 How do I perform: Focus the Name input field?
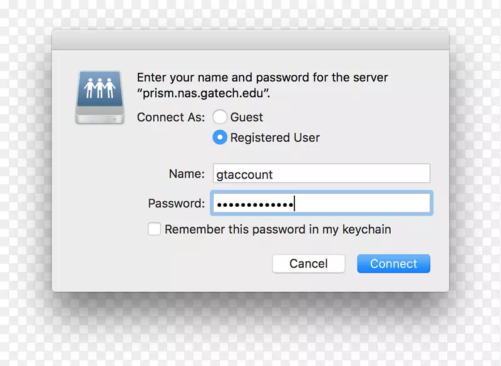pos(321,174)
